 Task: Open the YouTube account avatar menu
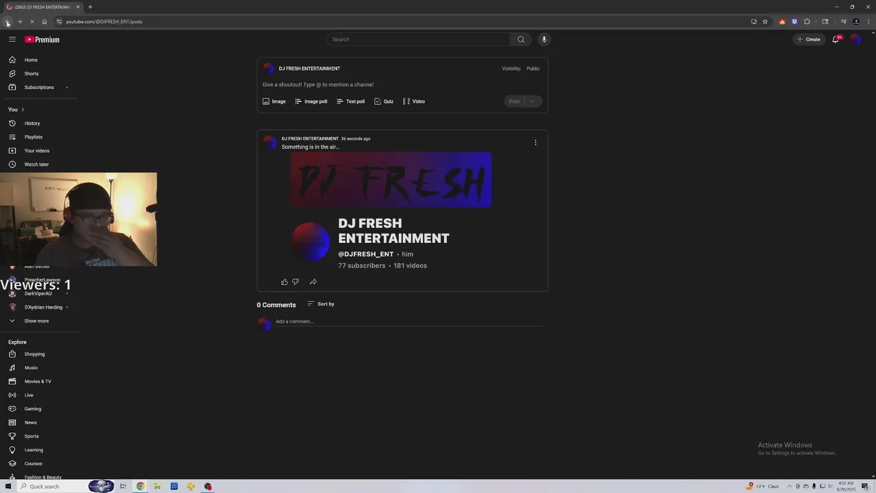click(855, 39)
